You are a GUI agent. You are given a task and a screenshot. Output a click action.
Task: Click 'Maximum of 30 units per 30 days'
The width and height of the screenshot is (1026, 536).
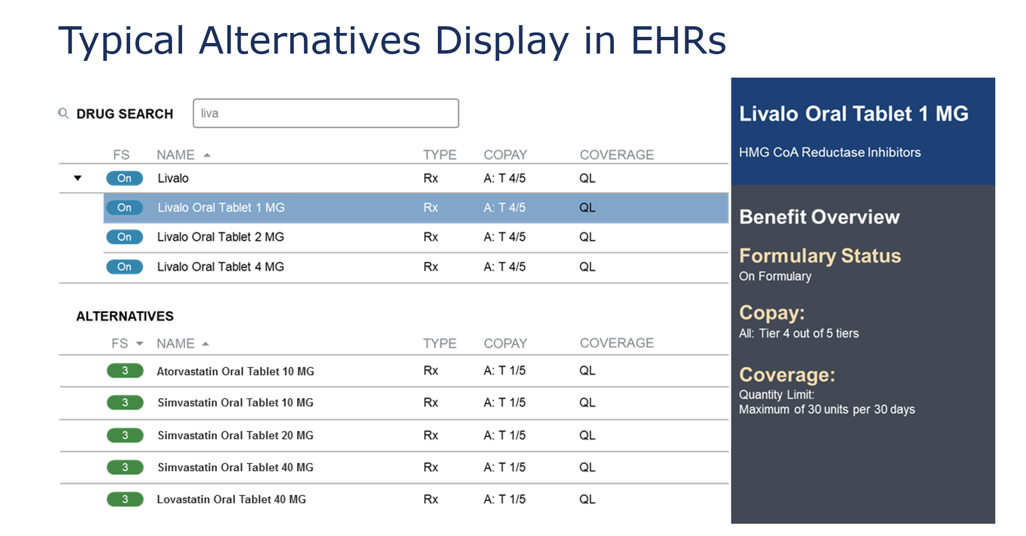click(827, 409)
